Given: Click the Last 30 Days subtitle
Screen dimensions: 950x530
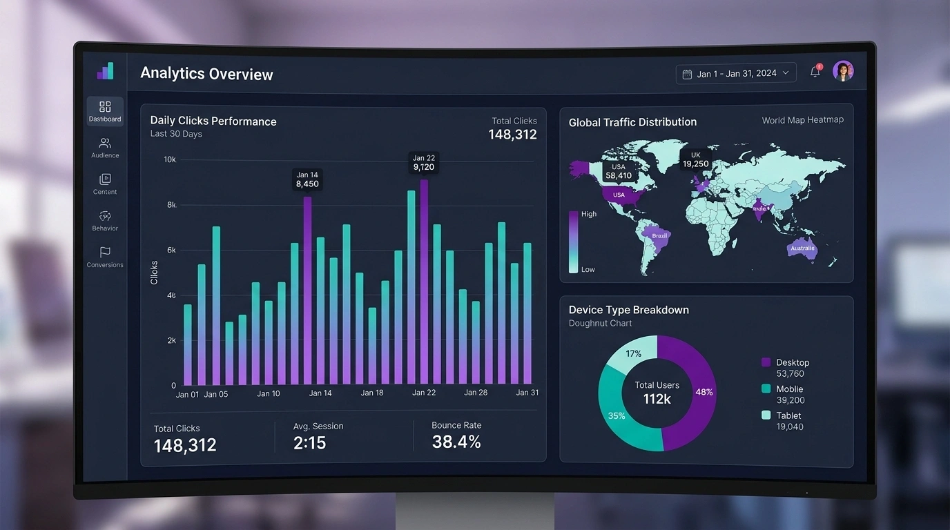Looking at the screenshot, I should [x=176, y=134].
